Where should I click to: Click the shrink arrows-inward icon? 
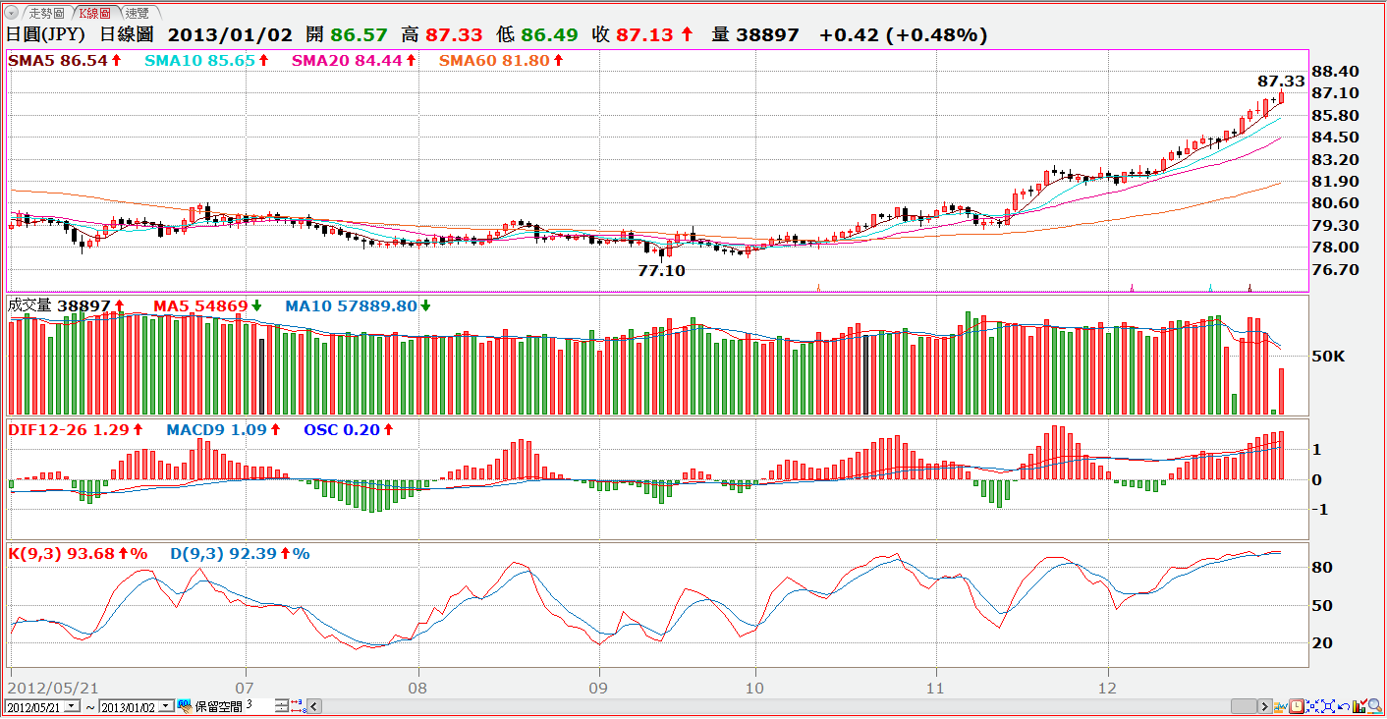1312,706
